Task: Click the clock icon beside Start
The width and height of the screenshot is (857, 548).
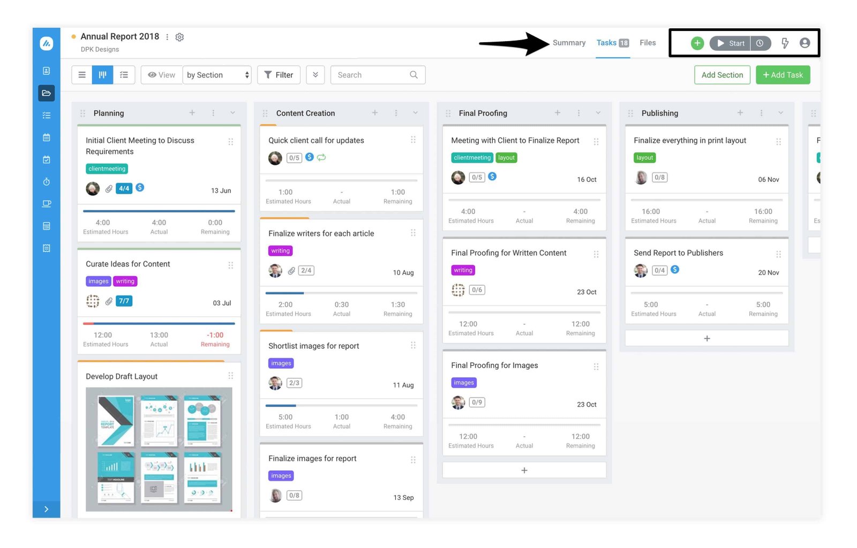Action: point(760,43)
